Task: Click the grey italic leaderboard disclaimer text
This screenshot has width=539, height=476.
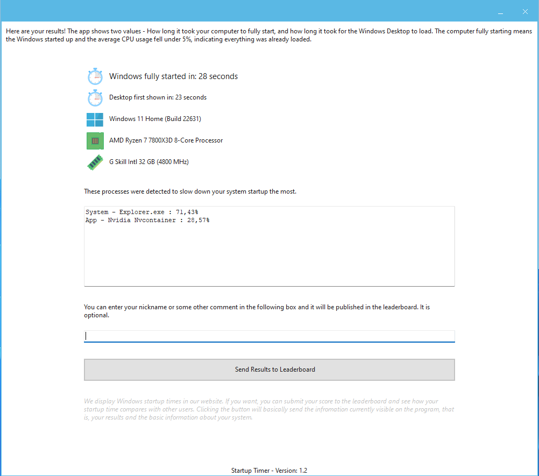Action: pyautogui.click(x=269, y=409)
